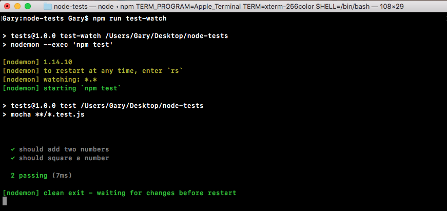447x211 pixels.
Task: Click the "mocha **/*.test.js" command line
Action: pos(47,114)
